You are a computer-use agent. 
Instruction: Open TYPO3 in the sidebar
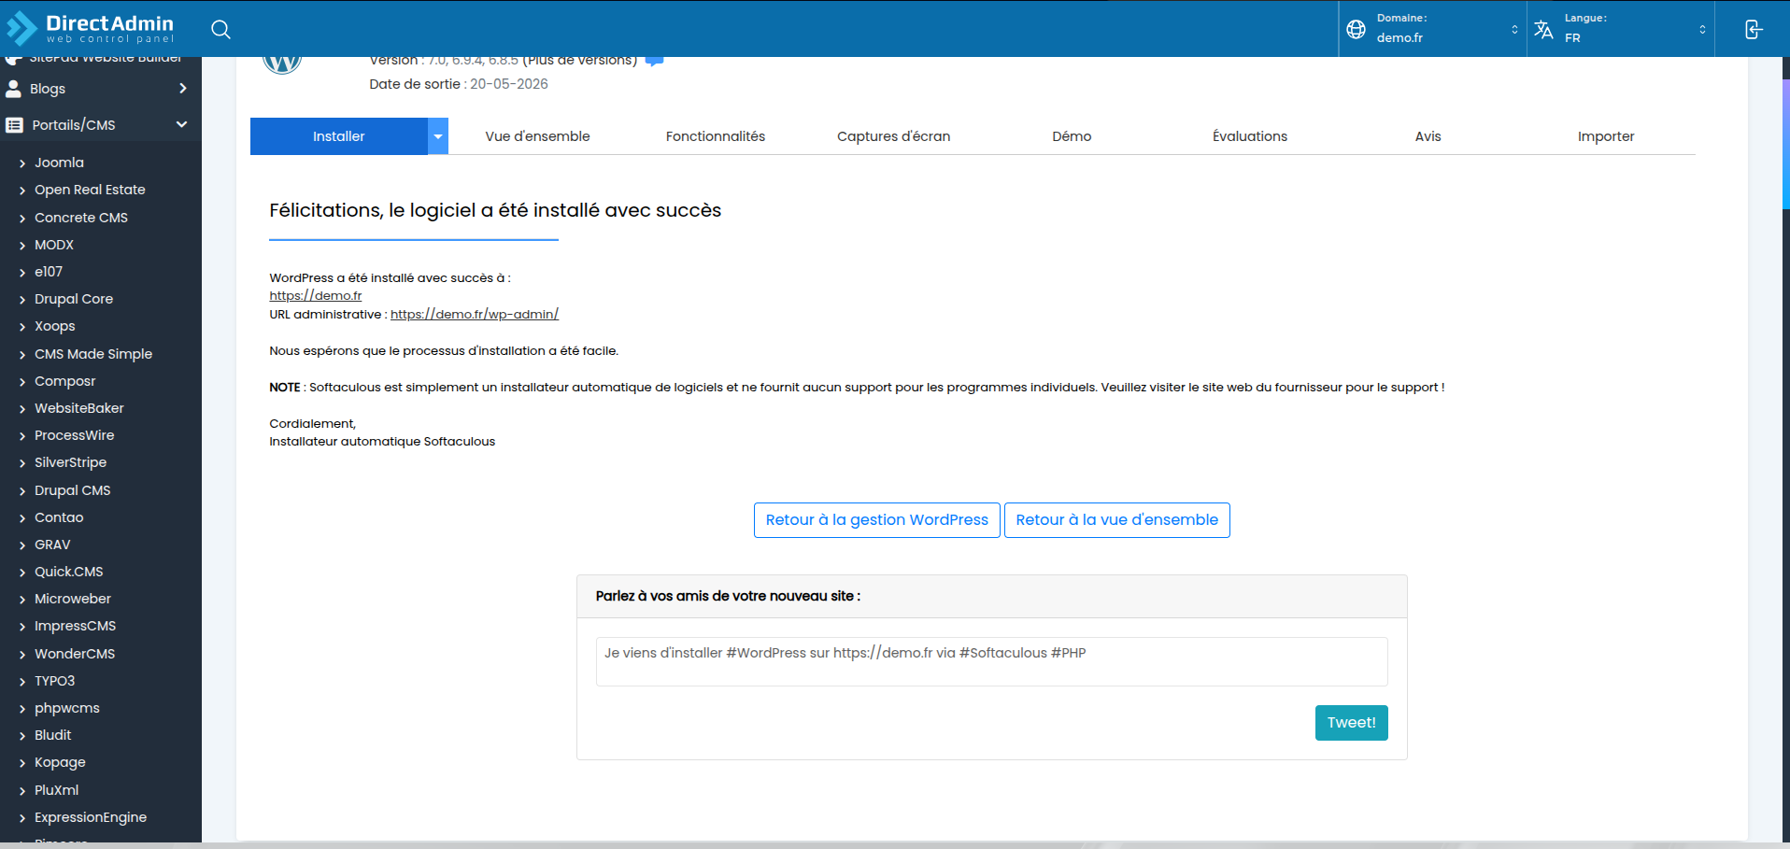click(x=55, y=681)
